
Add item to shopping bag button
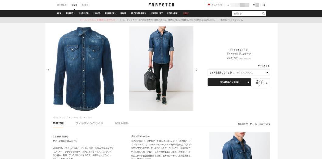pyautogui.click(x=229, y=82)
